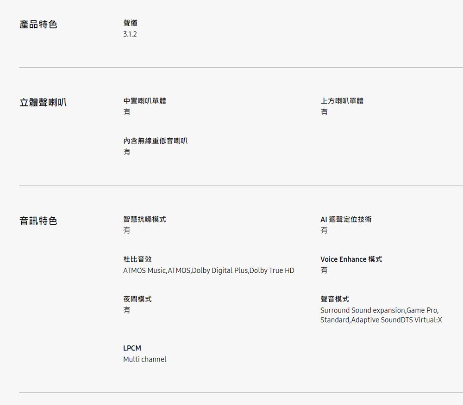Click 有 under AI 迴聲定位技術
Screen dimensions: 463x405
pos(324,230)
